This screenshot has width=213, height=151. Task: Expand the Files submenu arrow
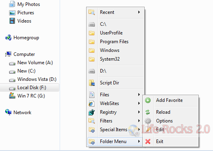coord(139,95)
